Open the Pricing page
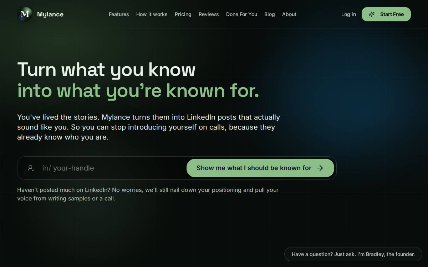The image size is (428, 267). coord(183,14)
